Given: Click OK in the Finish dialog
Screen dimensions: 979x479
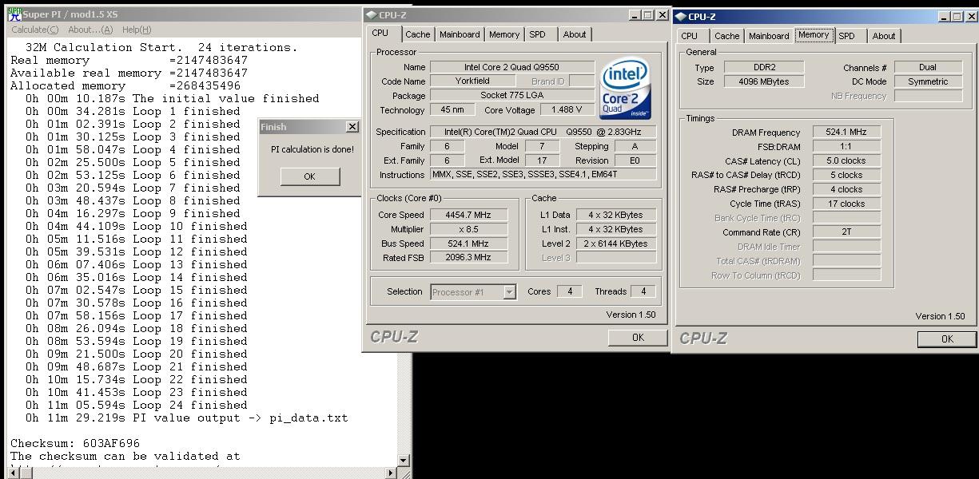Looking at the screenshot, I should point(309,176).
